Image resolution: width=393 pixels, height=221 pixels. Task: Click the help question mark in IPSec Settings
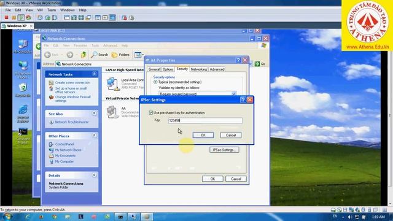point(243,99)
